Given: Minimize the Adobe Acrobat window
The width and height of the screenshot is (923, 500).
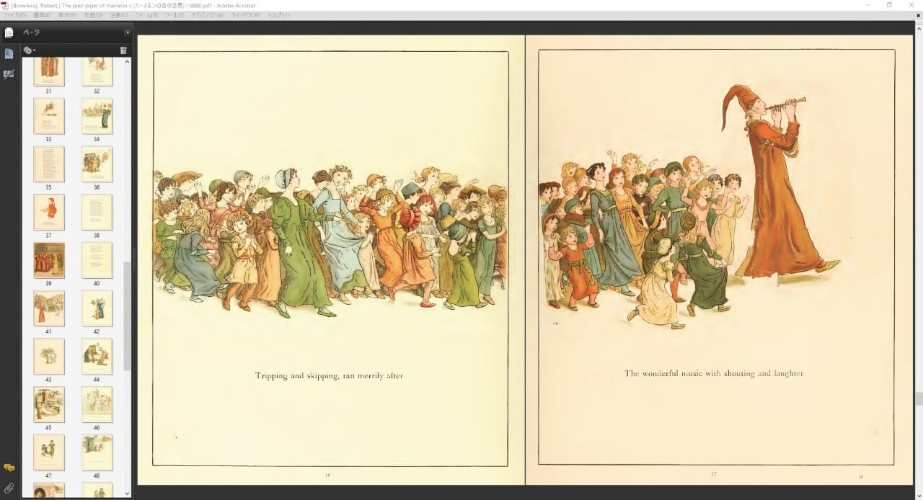Looking at the screenshot, I should point(867,5).
